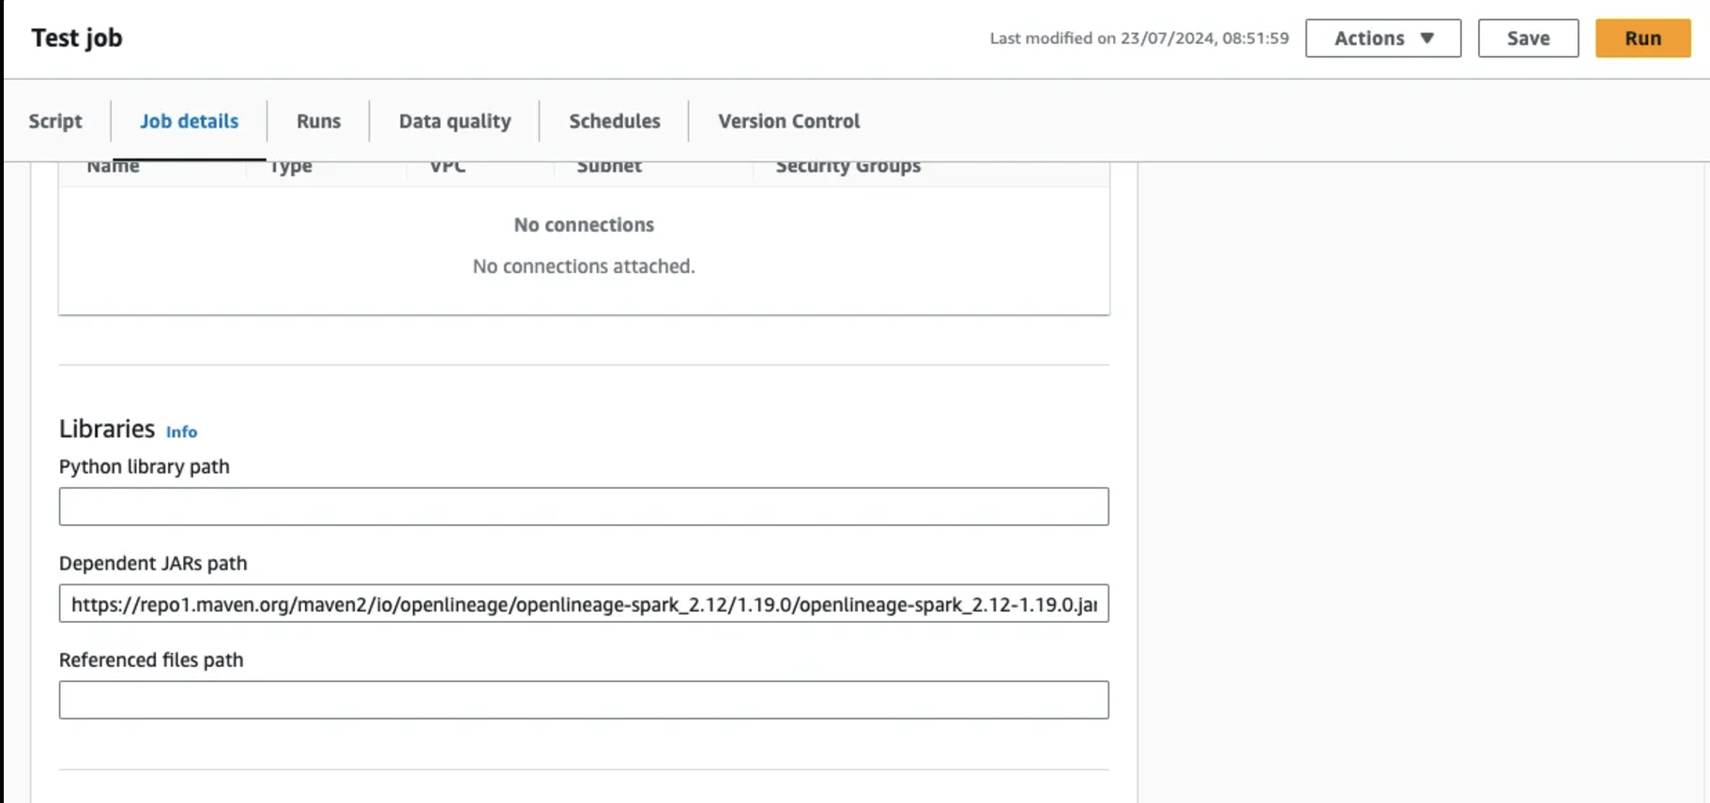View the Version Control tab

coord(788,121)
